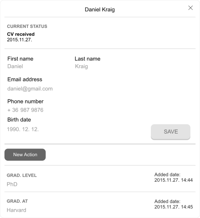The image size is (200, 218).
Task: Click the phone number + 36 987 9876
Action: pyautogui.click(x=25, y=110)
